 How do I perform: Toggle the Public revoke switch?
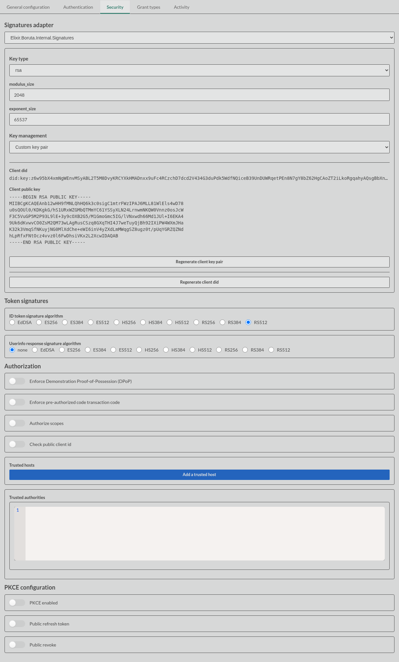click(x=17, y=645)
